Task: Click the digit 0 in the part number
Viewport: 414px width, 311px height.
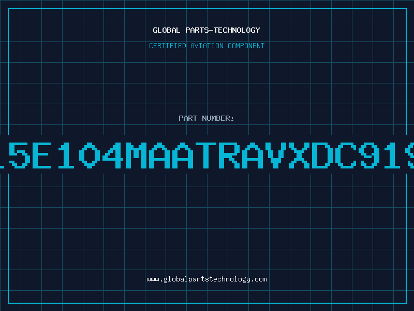Action: [90, 155]
